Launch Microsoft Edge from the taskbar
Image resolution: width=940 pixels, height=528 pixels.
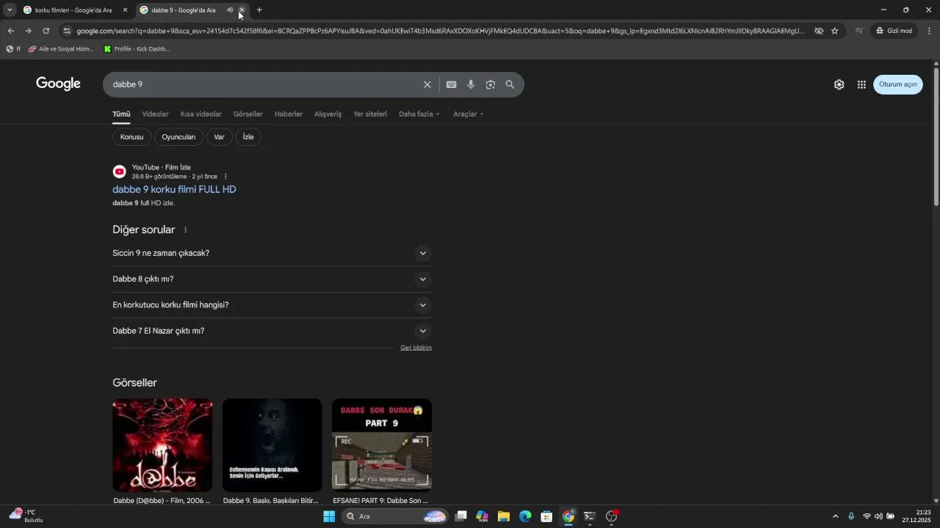525,516
